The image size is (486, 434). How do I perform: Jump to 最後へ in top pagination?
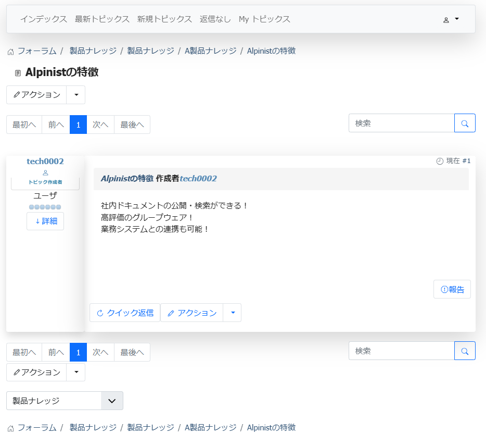click(132, 125)
